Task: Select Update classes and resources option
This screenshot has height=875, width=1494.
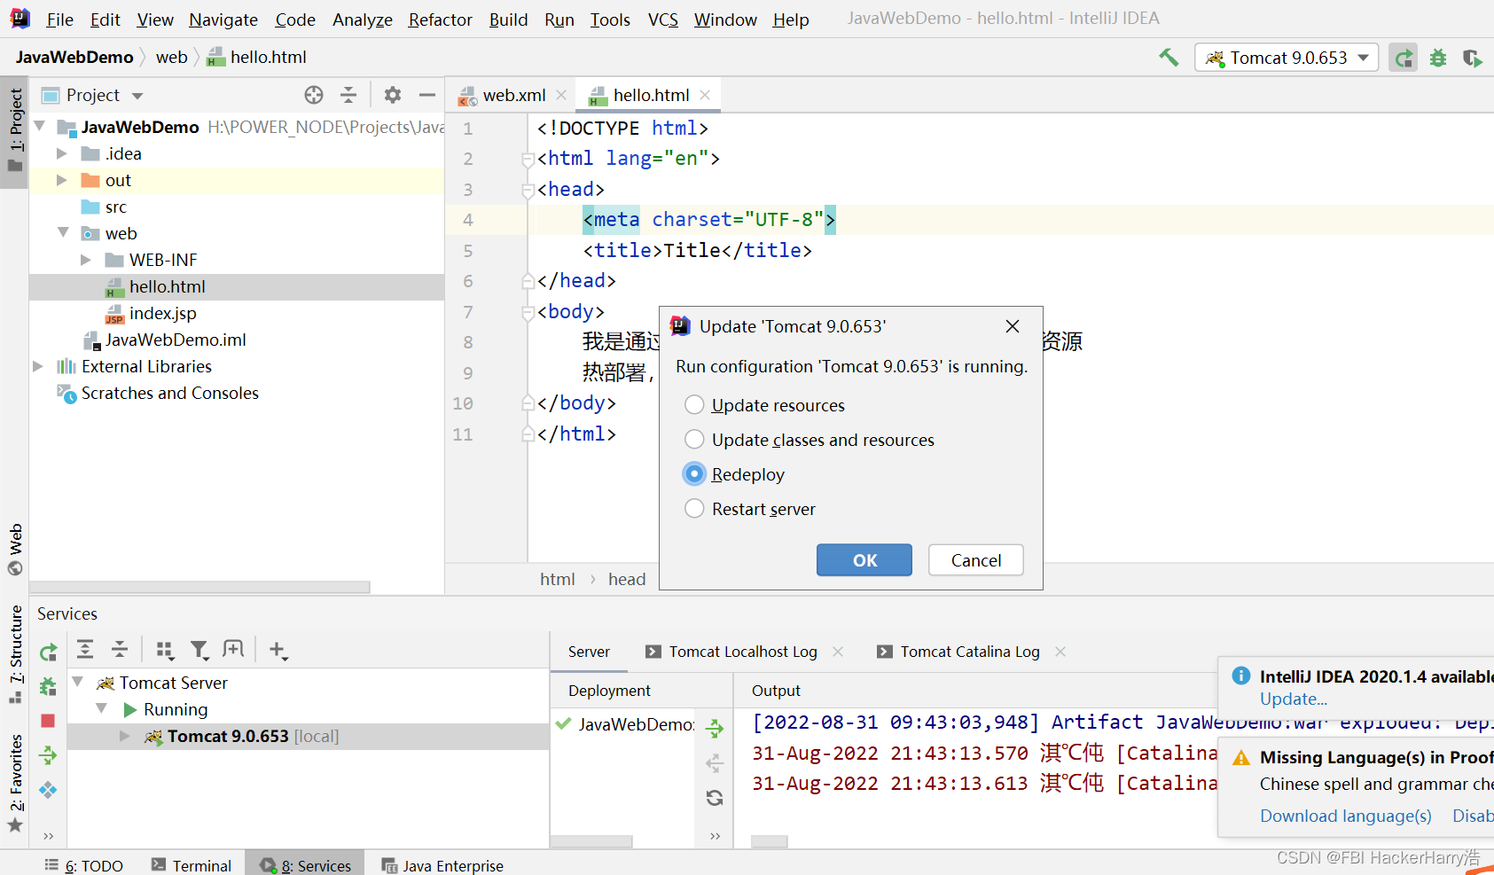Action: (694, 440)
